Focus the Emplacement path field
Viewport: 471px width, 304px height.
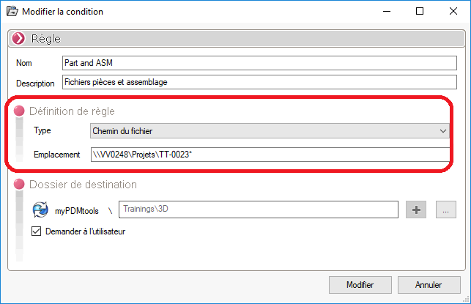pos(268,155)
